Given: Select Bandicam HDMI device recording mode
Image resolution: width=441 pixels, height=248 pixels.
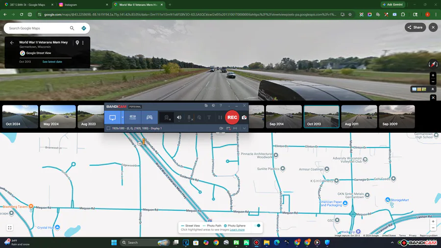Looking at the screenshot, I should point(133,118).
